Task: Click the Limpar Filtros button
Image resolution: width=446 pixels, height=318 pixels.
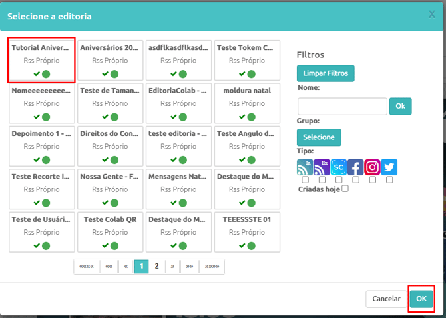Action: (326, 73)
